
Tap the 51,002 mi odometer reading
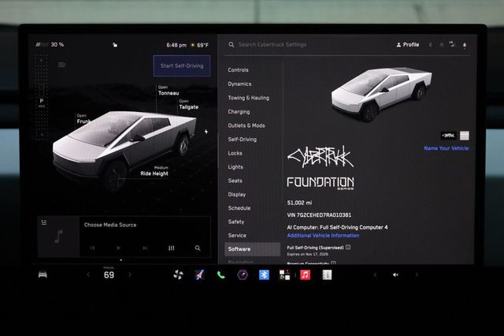pyautogui.click(x=299, y=203)
